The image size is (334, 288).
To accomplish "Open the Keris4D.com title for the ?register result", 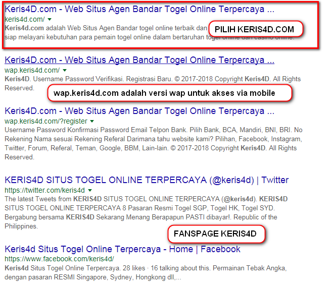I will [139, 111].
